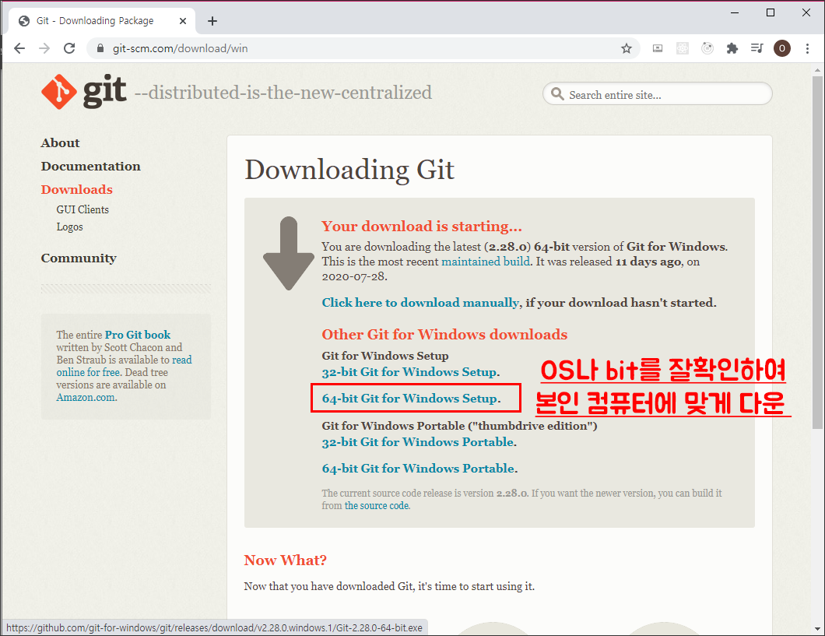
Task: Download 32-bit Git for Windows Portable
Action: pos(418,442)
